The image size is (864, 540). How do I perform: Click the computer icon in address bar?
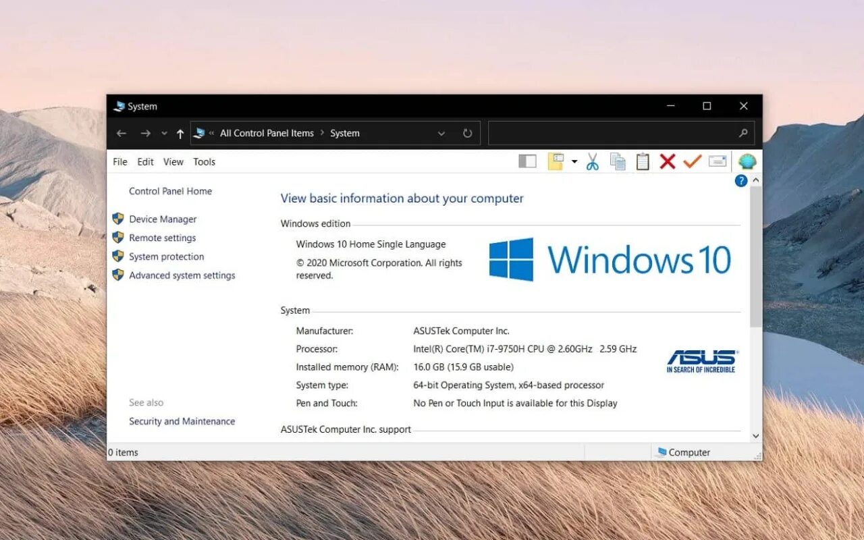coord(199,133)
